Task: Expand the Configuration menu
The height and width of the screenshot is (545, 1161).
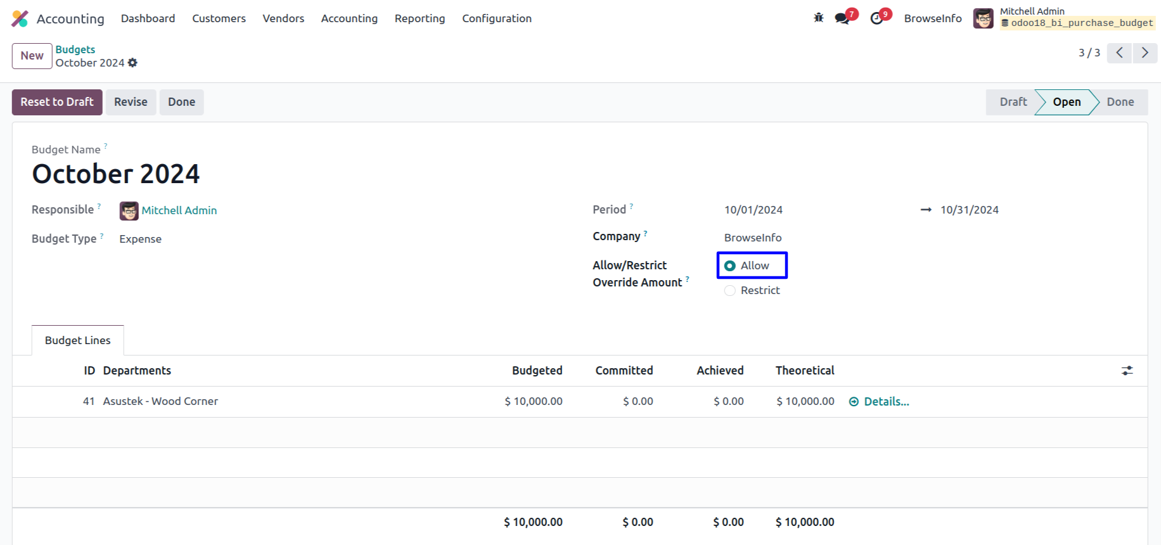Action: (x=496, y=18)
